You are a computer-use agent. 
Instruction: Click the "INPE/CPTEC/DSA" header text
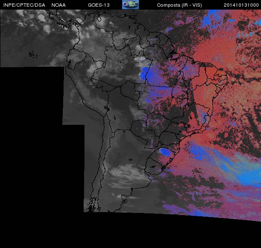[x=24, y=5]
